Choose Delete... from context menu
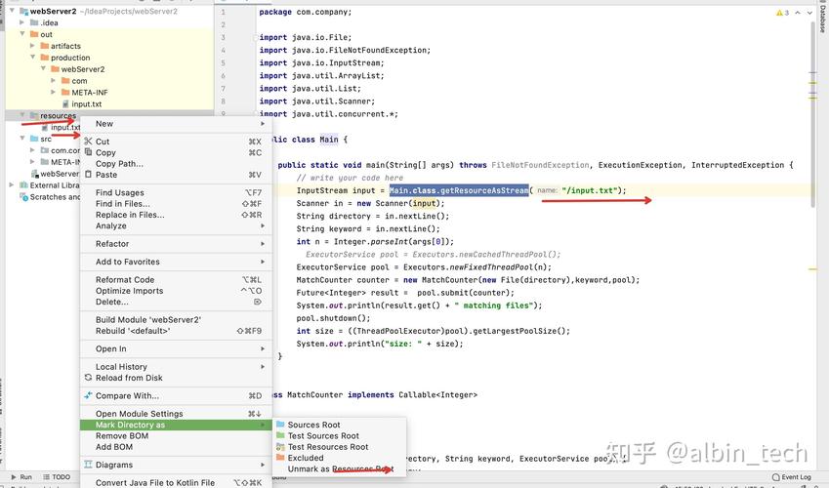Image resolution: width=829 pixels, height=488 pixels. (x=176, y=302)
